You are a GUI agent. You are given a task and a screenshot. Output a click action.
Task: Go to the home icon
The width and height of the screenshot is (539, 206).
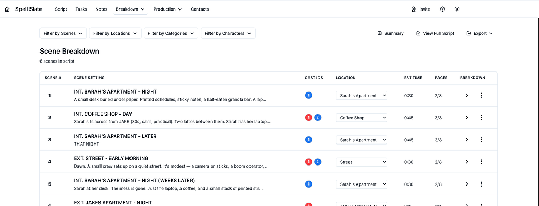pos(7,9)
